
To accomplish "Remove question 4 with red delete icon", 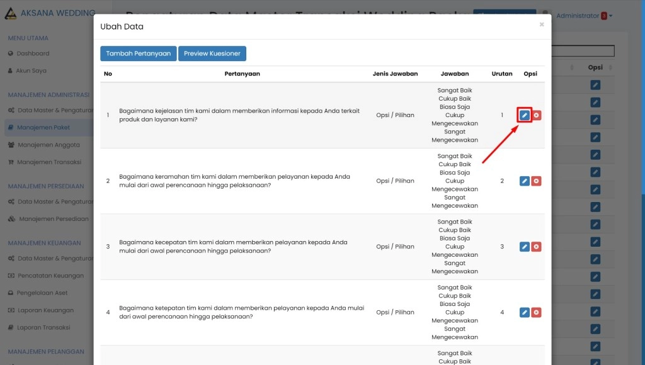I will click(536, 312).
